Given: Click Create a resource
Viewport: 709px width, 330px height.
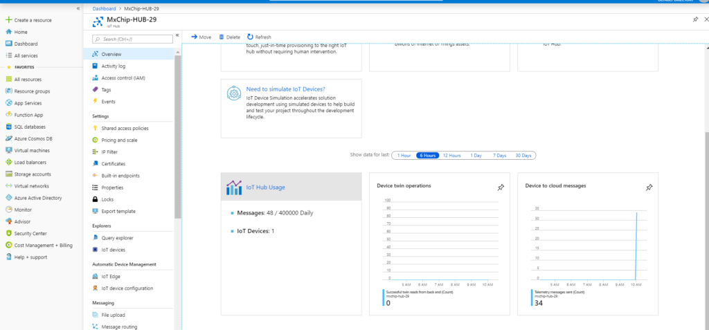Looking at the screenshot, I should [33, 21].
